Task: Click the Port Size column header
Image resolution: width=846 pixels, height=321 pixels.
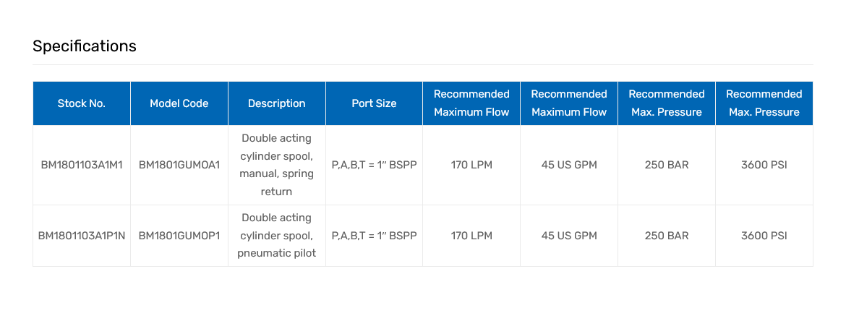Action: pos(374,103)
